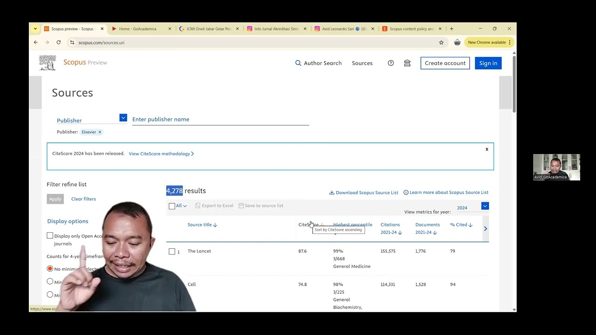Select all sources checkbox

(172, 206)
